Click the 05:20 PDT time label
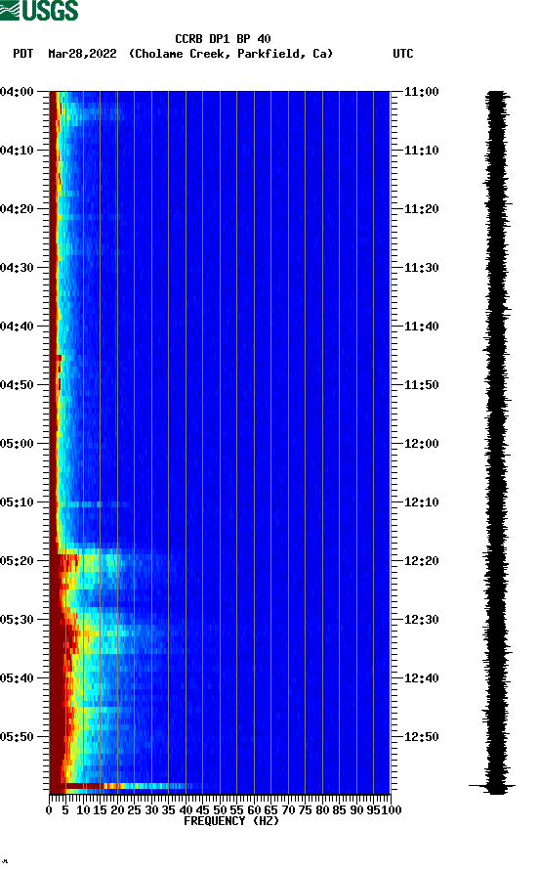 click(18, 560)
